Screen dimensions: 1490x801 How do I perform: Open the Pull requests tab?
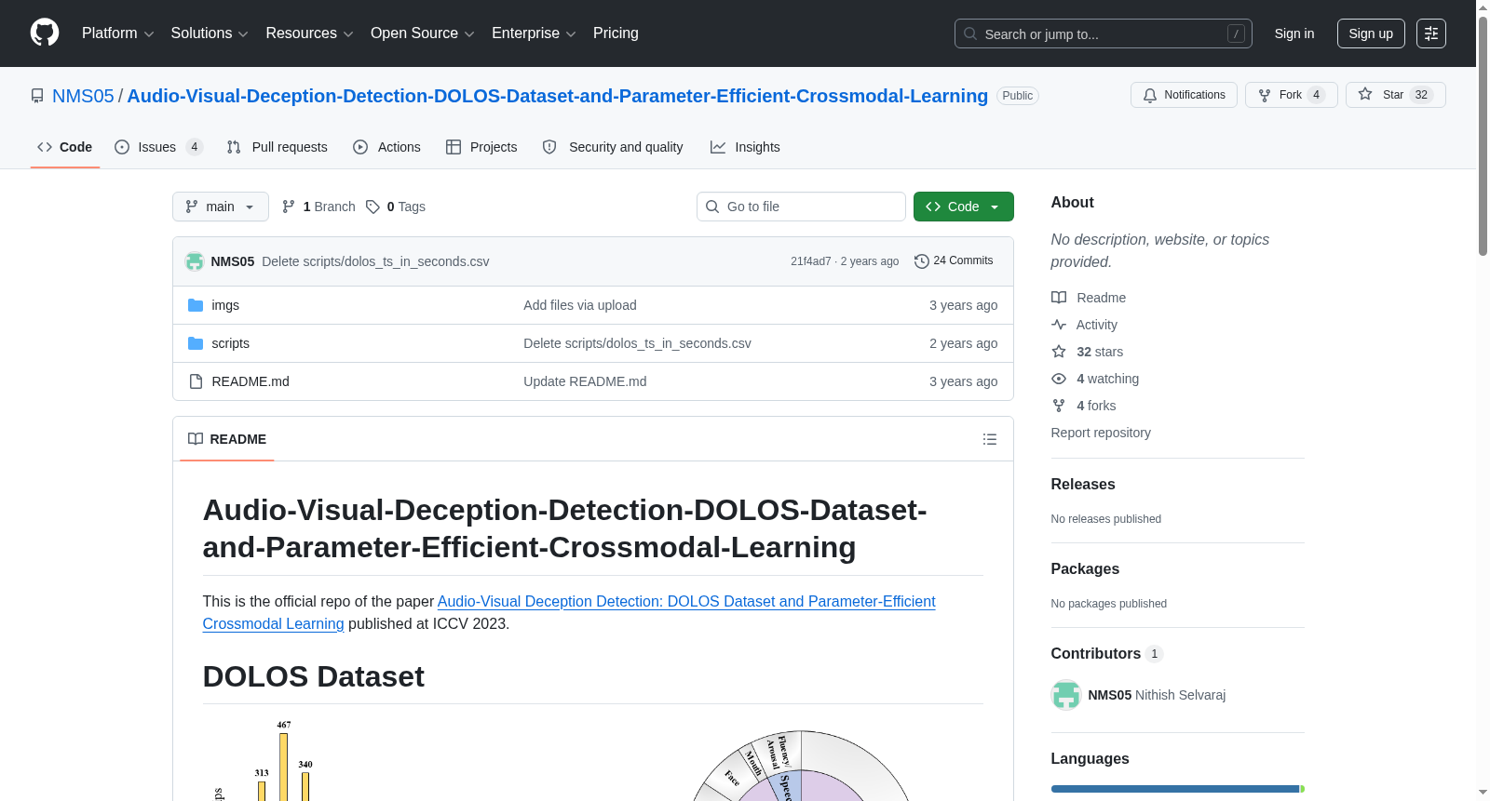[278, 147]
